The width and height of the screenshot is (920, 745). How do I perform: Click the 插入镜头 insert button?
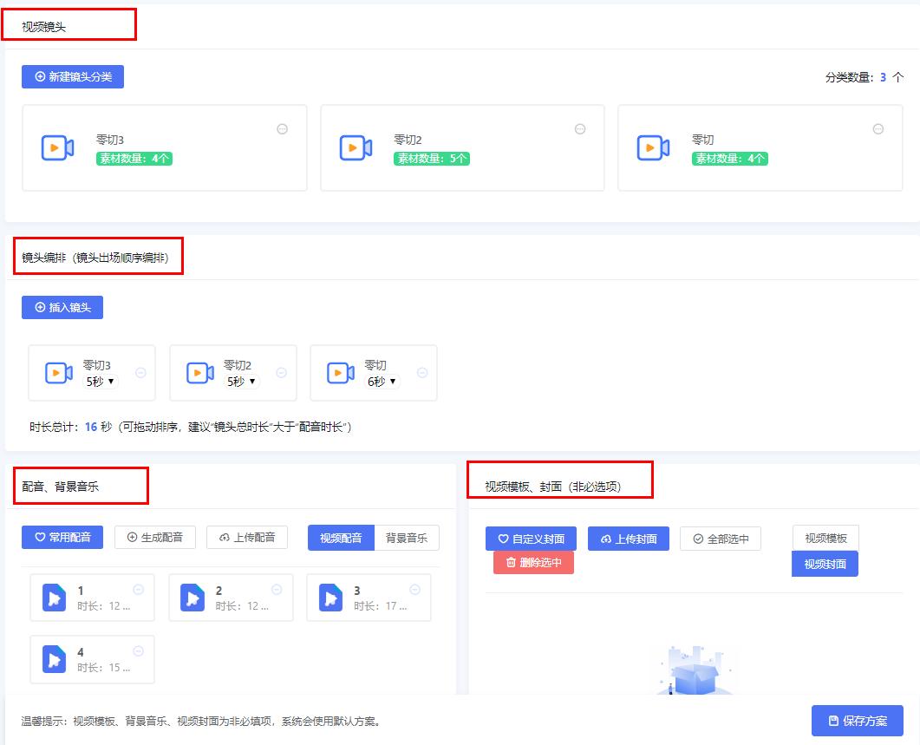pos(62,307)
